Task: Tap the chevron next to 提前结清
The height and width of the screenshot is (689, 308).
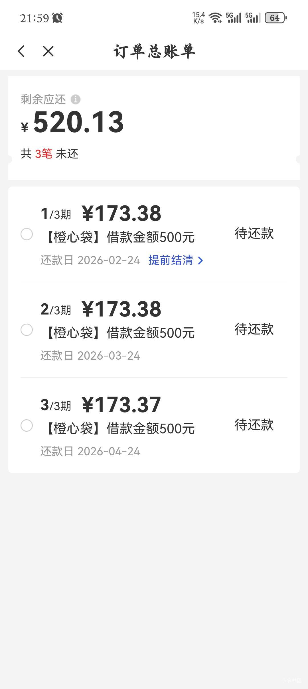Action: (x=200, y=261)
